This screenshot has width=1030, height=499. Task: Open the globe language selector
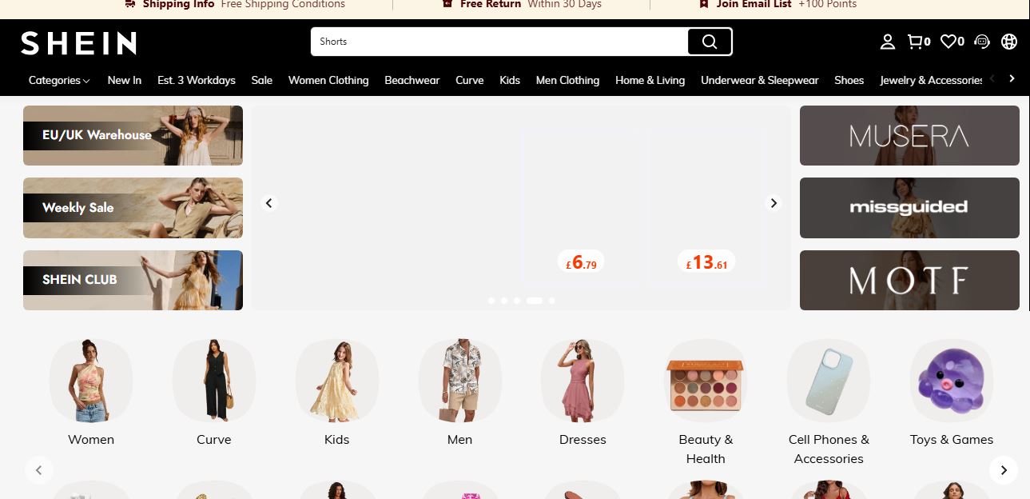pyautogui.click(x=1009, y=42)
